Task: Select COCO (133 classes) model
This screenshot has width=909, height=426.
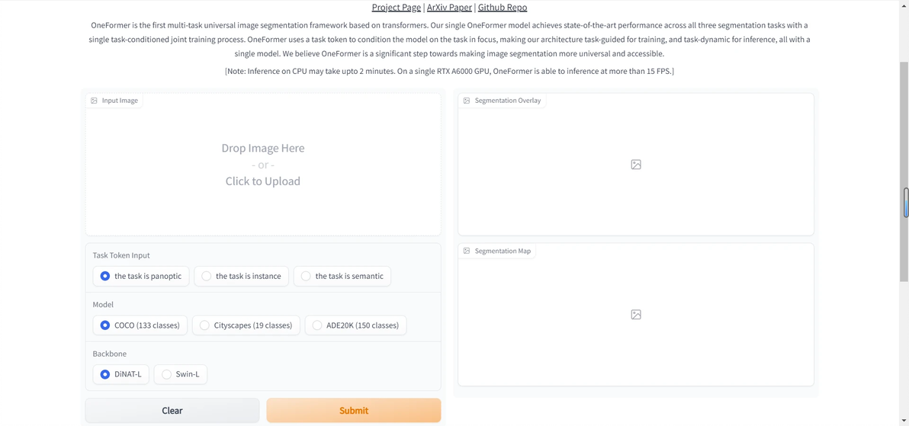Action: (105, 325)
